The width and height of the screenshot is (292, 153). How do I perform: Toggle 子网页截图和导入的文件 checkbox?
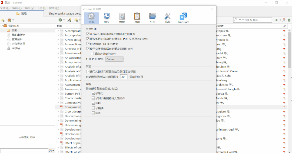tap(93, 98)
